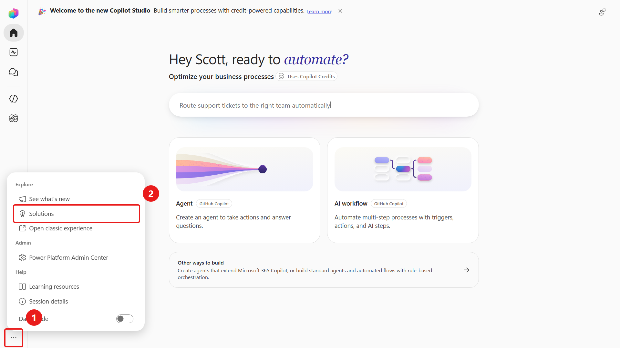The height and width of the screenshot is (348, 620).
Task: Click the Copilot Studio logo icon
Action: (14, 13)
